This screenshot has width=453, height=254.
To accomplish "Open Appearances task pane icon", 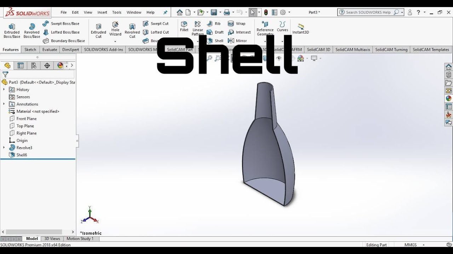I will point(449,98).
